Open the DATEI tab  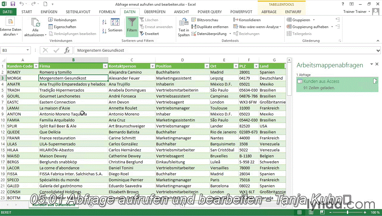tap(7, 12)
